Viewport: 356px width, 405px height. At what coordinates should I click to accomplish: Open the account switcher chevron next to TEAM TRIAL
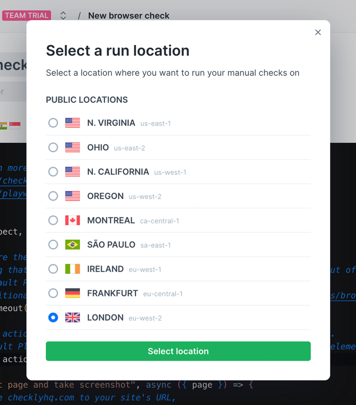coord(63,15)
